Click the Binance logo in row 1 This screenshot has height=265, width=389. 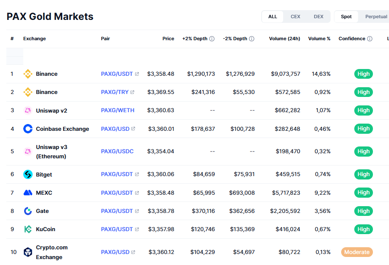(28, 74)
